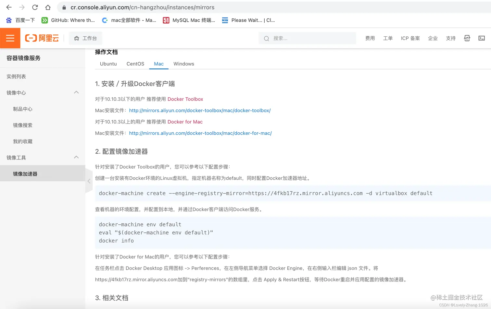The image size is (491, 309).
Task: Collapse the 镜像工具 section
Action: coord(76,157)
